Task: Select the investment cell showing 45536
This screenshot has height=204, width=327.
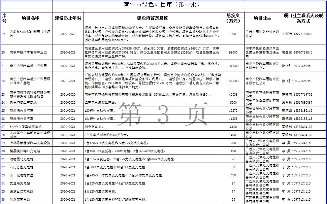Action: coord(233,95)
